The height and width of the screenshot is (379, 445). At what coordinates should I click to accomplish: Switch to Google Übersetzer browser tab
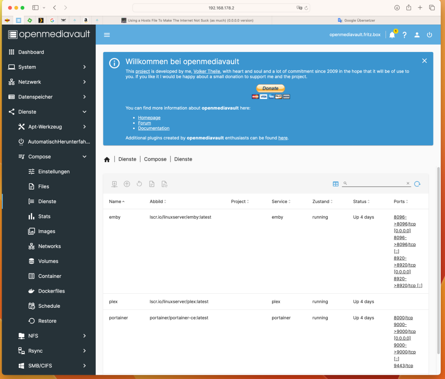(356, 20)
